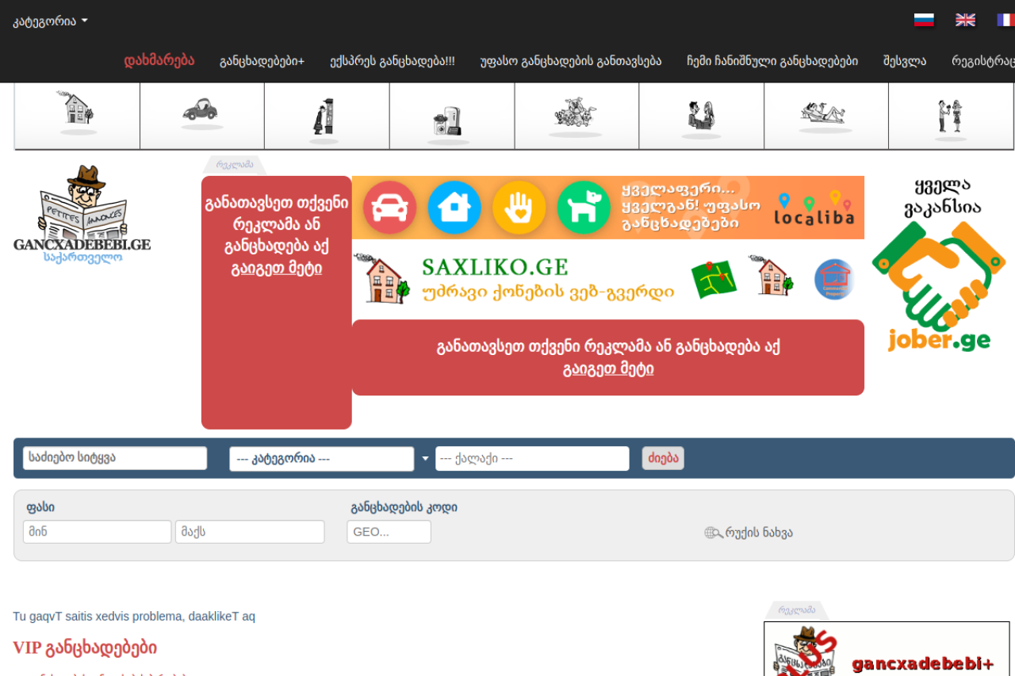This screenshot has height=676, width=1015.
Task: Open the '--- კატეგორია ---' search combo box
Action: (322, 459)
